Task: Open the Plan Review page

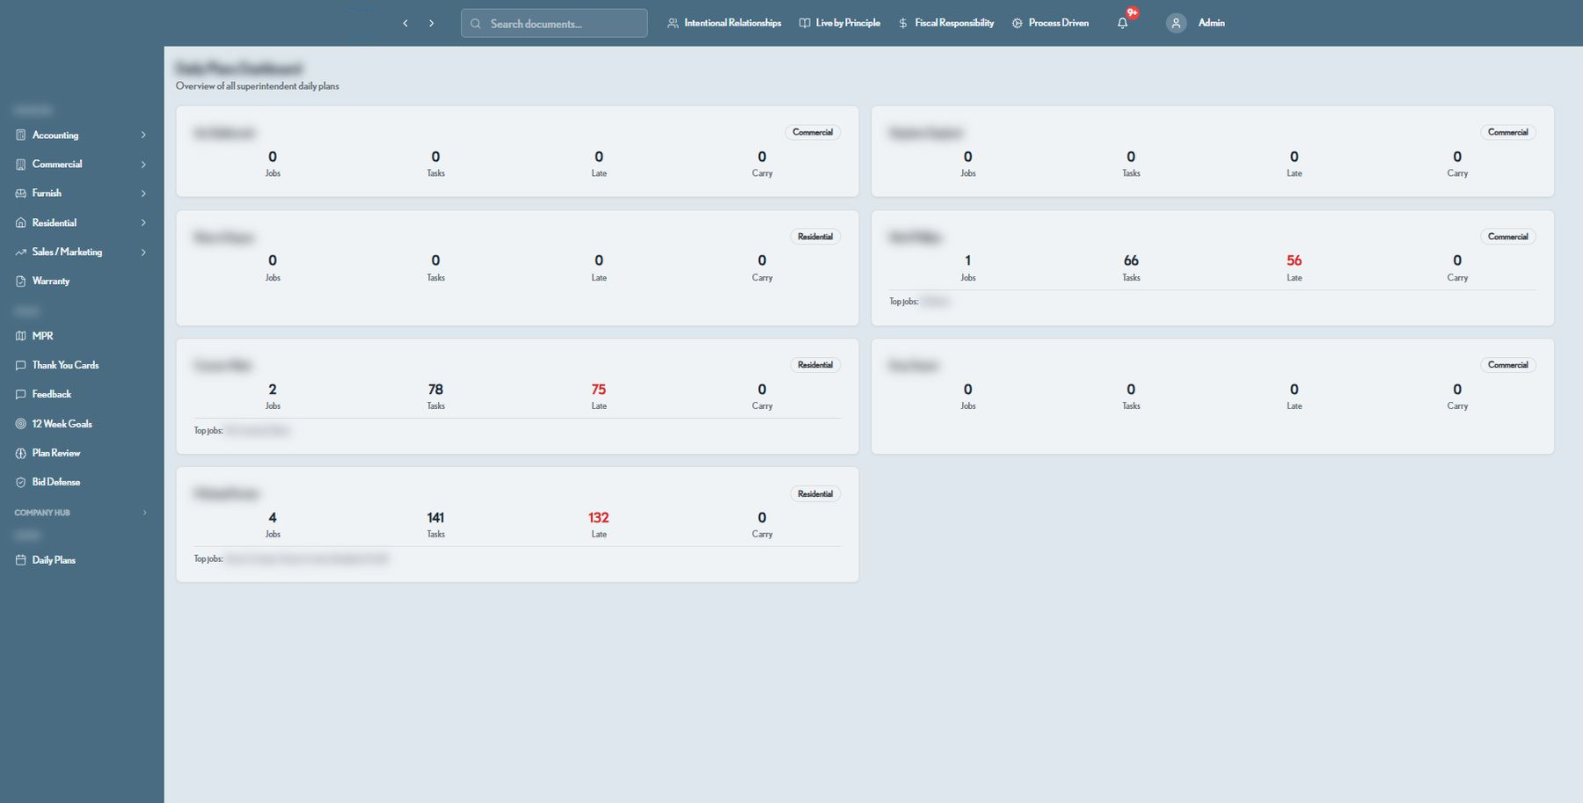Action: click(82, 453)
